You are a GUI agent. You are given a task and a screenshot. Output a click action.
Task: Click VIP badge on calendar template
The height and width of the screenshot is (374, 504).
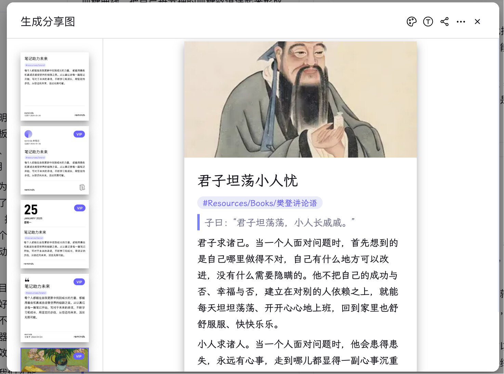pyautogui.click(x=80, y=208)
